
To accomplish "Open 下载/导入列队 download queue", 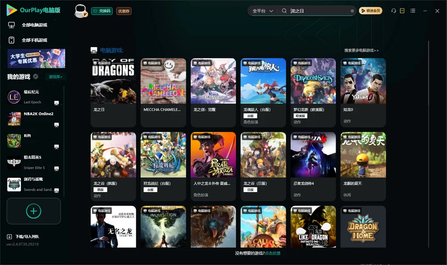I will [23, 237].
